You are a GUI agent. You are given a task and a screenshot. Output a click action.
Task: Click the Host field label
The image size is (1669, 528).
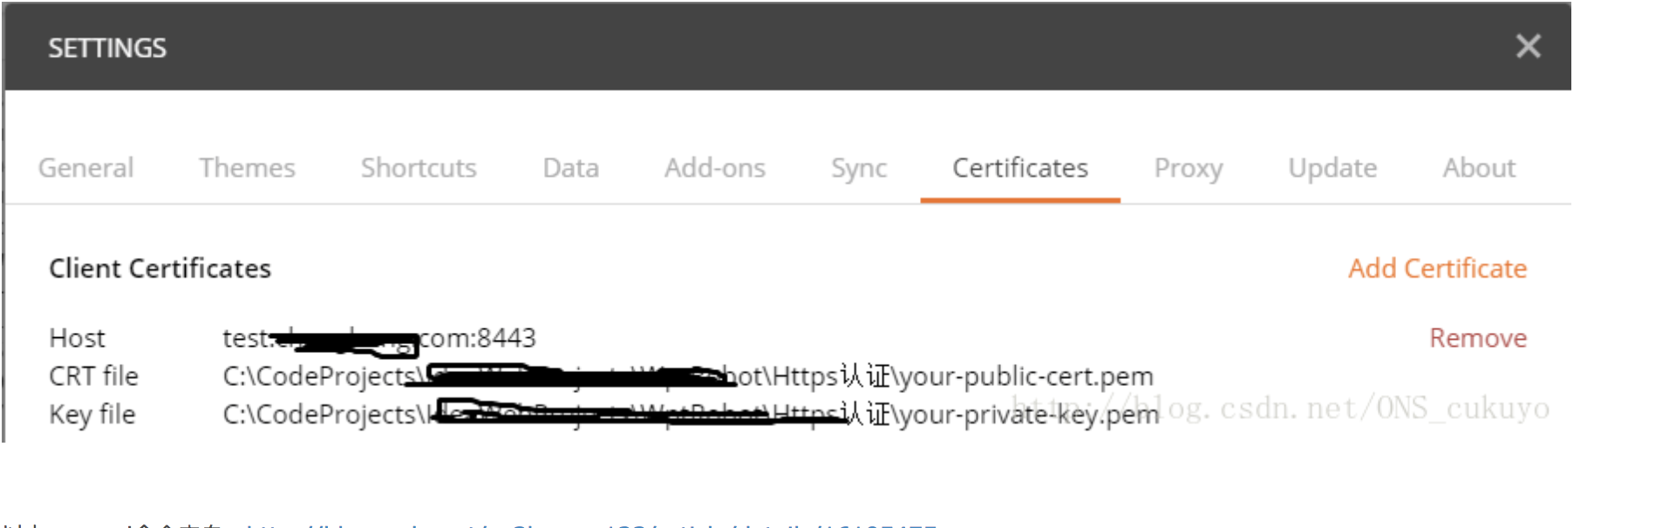point(77,338)
